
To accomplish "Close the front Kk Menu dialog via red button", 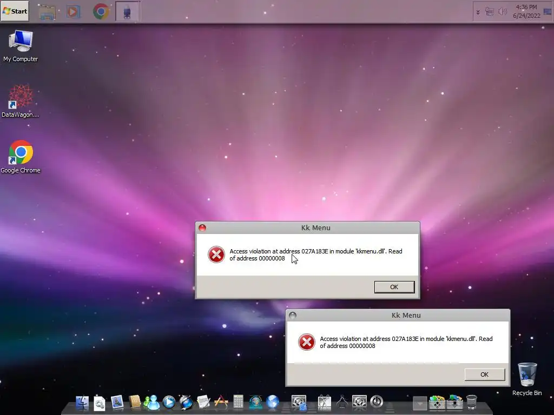I will pyautogui.click(x=202, y=228).
